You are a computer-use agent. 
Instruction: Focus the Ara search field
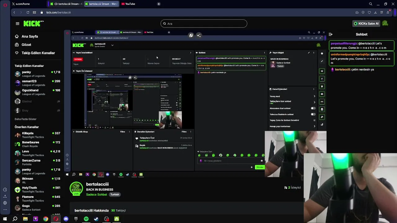(204, 24)
